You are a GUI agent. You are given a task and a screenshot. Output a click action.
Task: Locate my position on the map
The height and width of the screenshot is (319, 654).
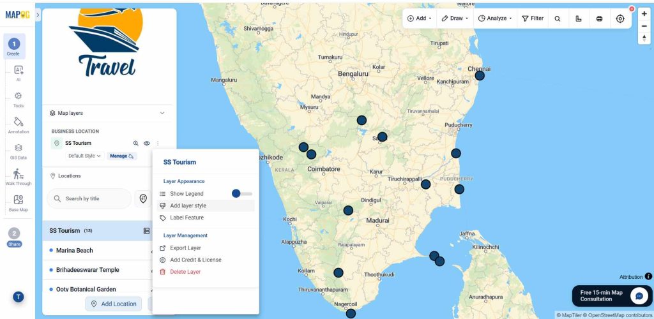tap(620, 19)
